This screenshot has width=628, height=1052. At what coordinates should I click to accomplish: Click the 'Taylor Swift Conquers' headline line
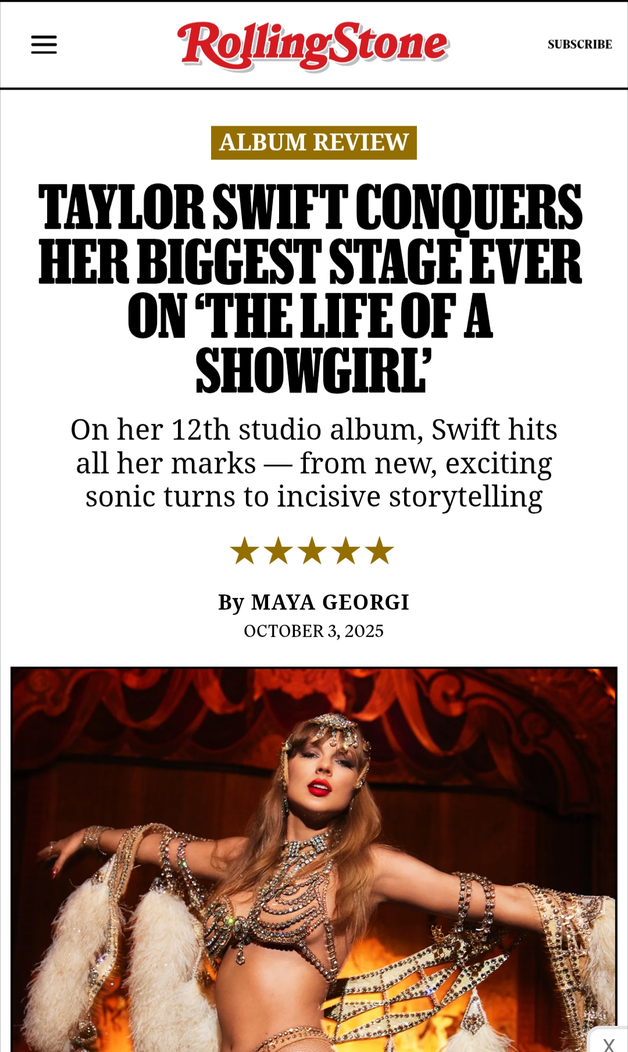(x=311, y=207)
